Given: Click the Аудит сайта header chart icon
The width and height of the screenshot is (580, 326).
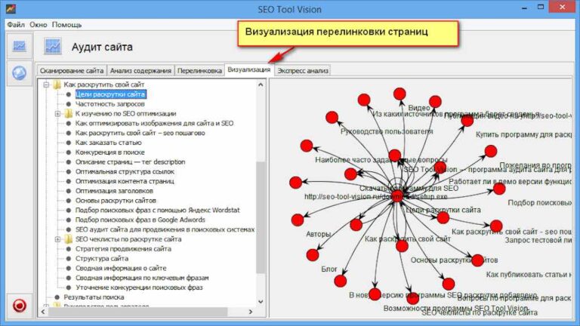Looking at the screenshot, I should pos(53,47).
